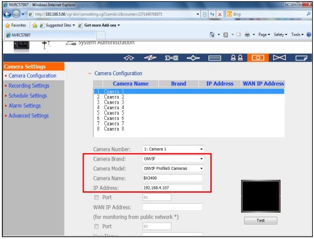Select Camera 8 row in list
Image resolution: width=314 pixels, height=239 pixels.
point(189,129)
